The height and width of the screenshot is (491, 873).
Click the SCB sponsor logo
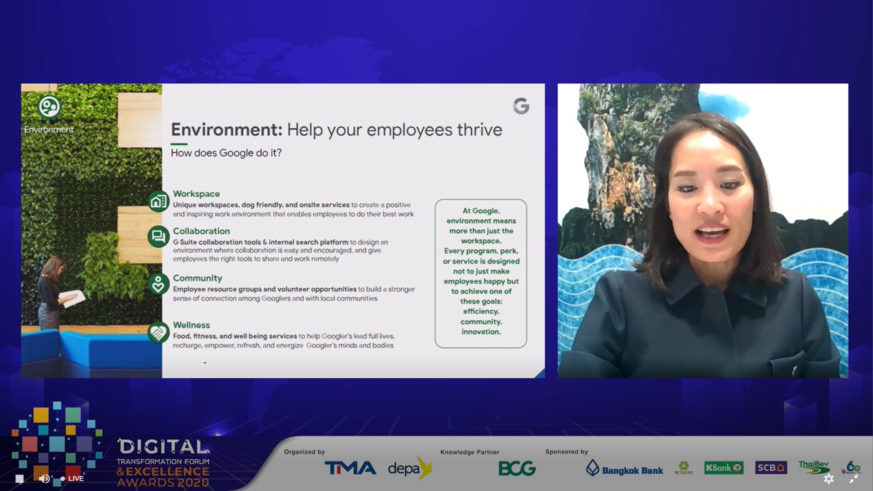[x=770, y=468]
